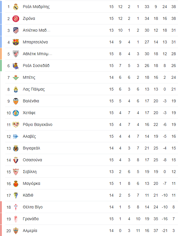Click the Betis green crest icon
The width and height of the screenshot is (178, 236).
pyautogui.click(x=16, y=78)
